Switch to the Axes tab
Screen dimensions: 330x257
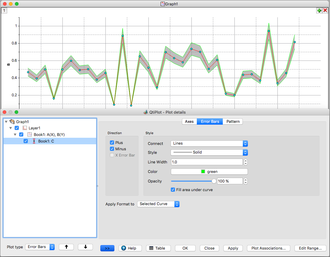(x=189, y=121)
